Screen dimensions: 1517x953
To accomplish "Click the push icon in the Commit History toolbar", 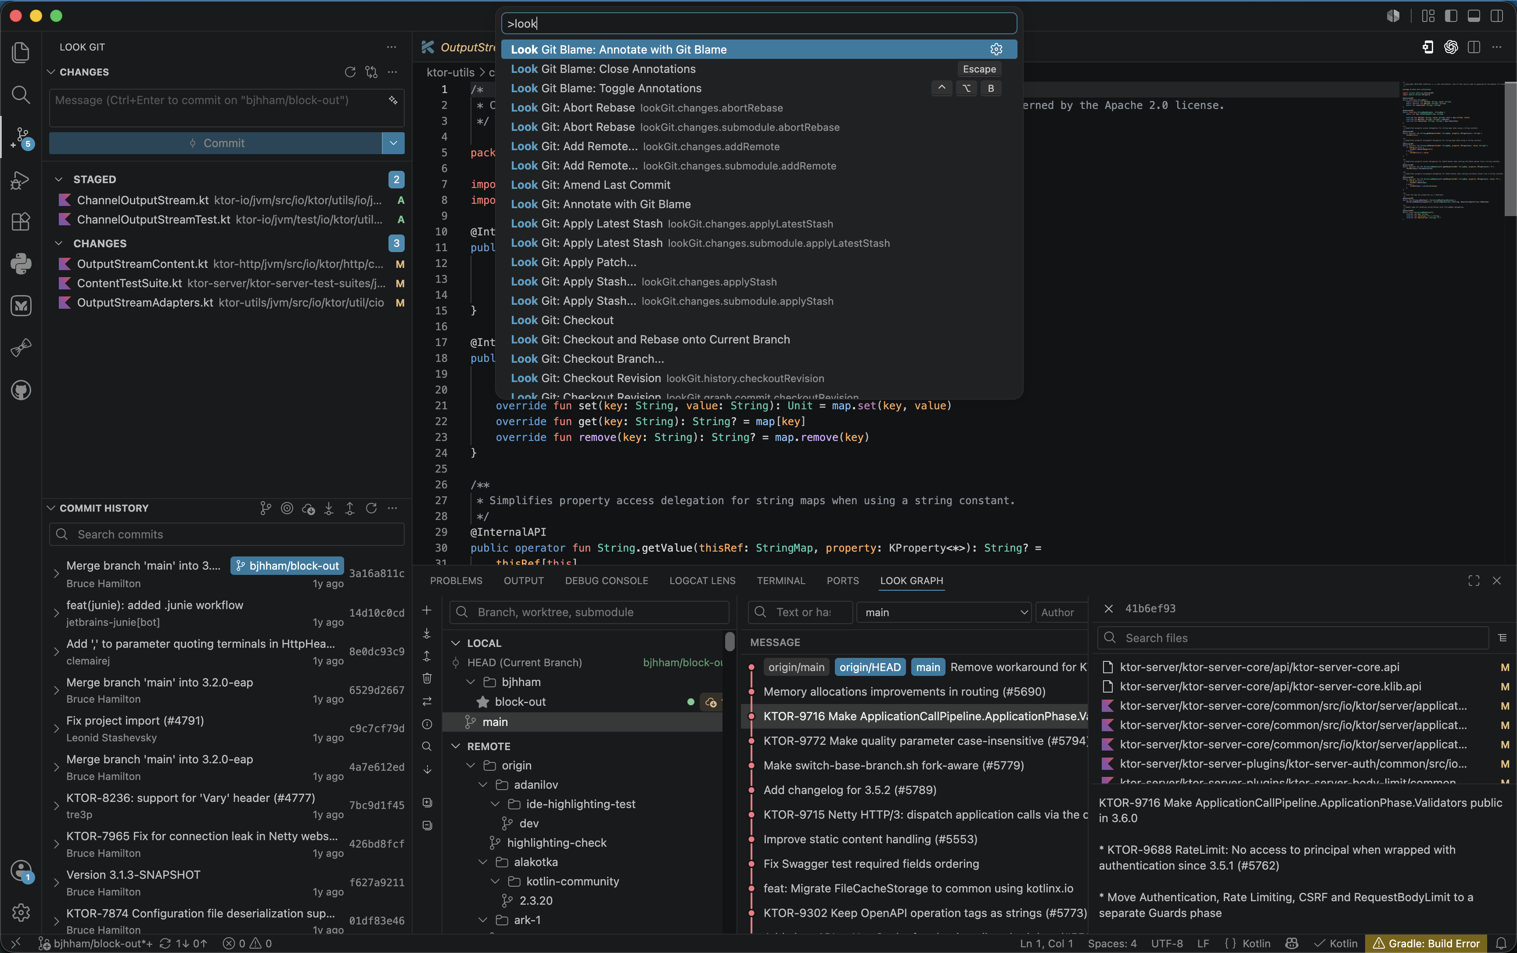I will click(x=350, y=508).
